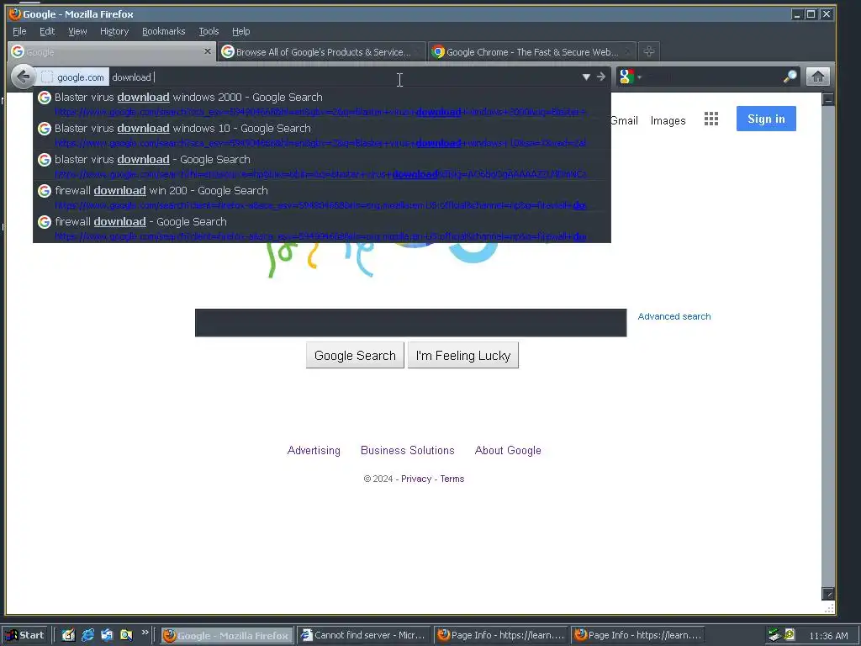Click in the address bar text field

coord(343,77)
